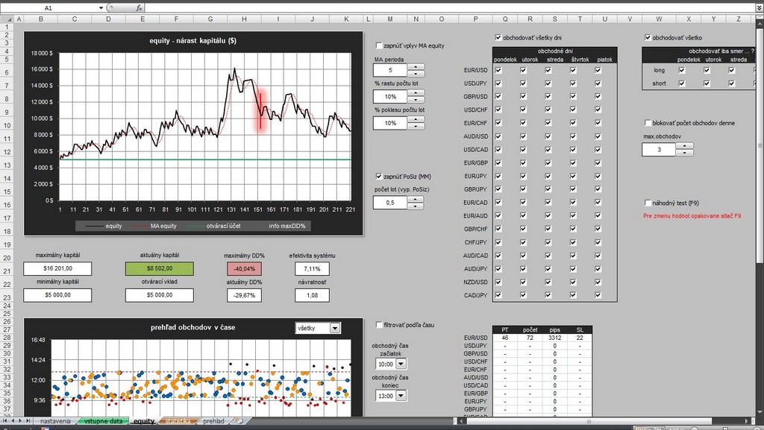Uncheck short utorok direction checkbox
Viewport: 764px width, 430px height.
click(x=707, y=83)
